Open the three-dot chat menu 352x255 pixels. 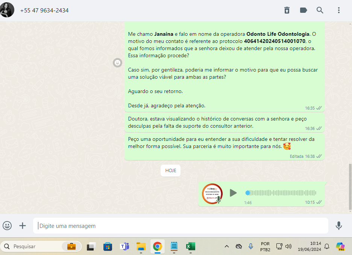tap(339, 10)
